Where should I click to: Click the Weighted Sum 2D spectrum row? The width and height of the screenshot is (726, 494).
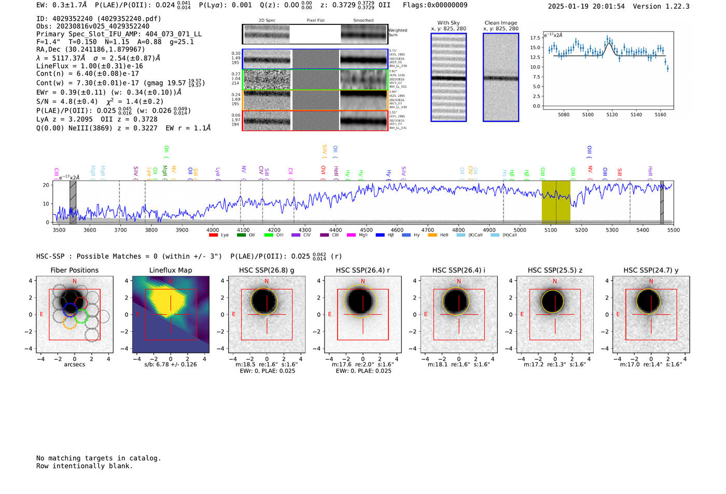315,34
